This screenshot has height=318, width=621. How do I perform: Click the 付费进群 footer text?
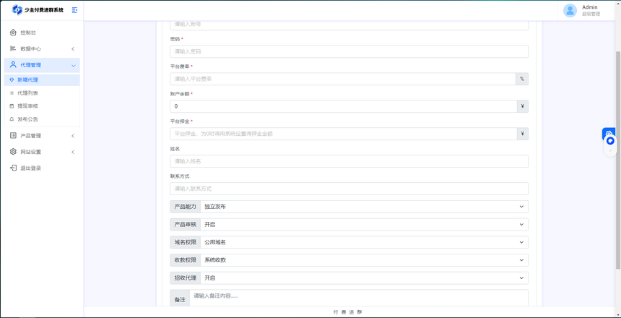pos(348,312)
